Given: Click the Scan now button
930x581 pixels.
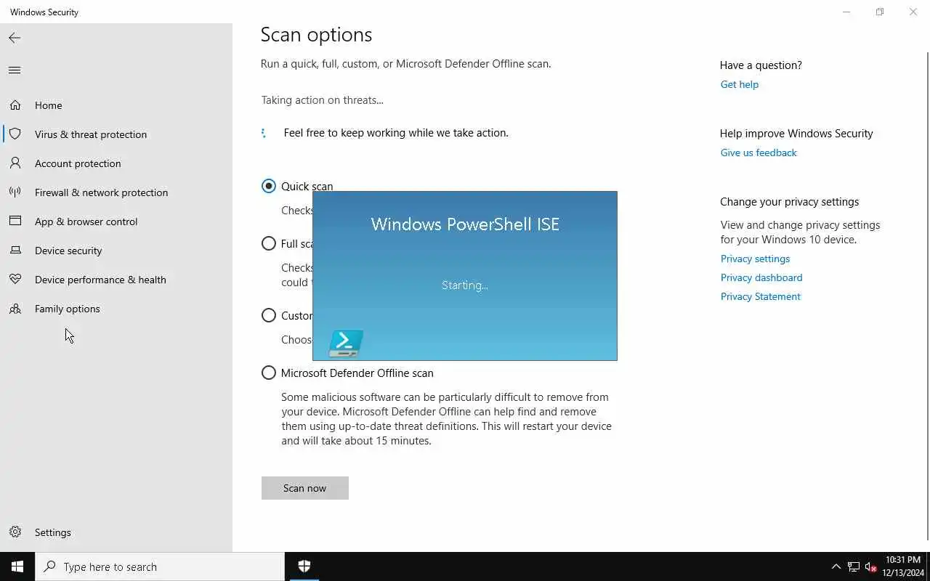Looking at the screenshot, I should [305, 488].
